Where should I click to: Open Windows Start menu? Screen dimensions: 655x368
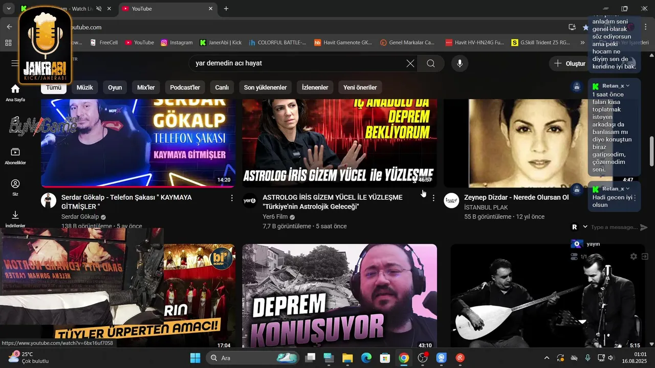click(x=195, y=358)
